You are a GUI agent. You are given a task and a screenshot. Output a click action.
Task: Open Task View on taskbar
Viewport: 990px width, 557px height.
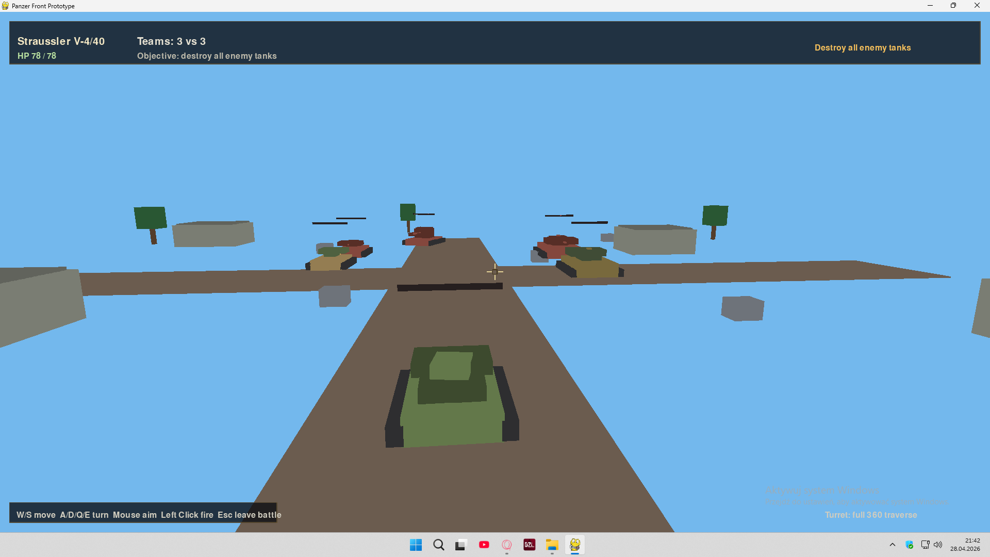point(461,545)
